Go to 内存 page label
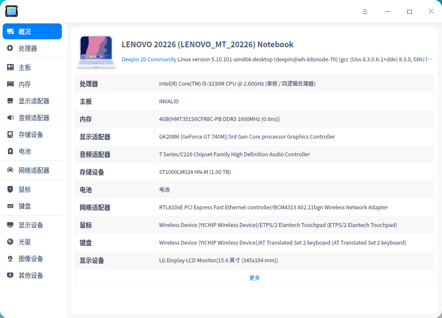The width and height of the screenshot is (442, 318). [x=25, y=84]
